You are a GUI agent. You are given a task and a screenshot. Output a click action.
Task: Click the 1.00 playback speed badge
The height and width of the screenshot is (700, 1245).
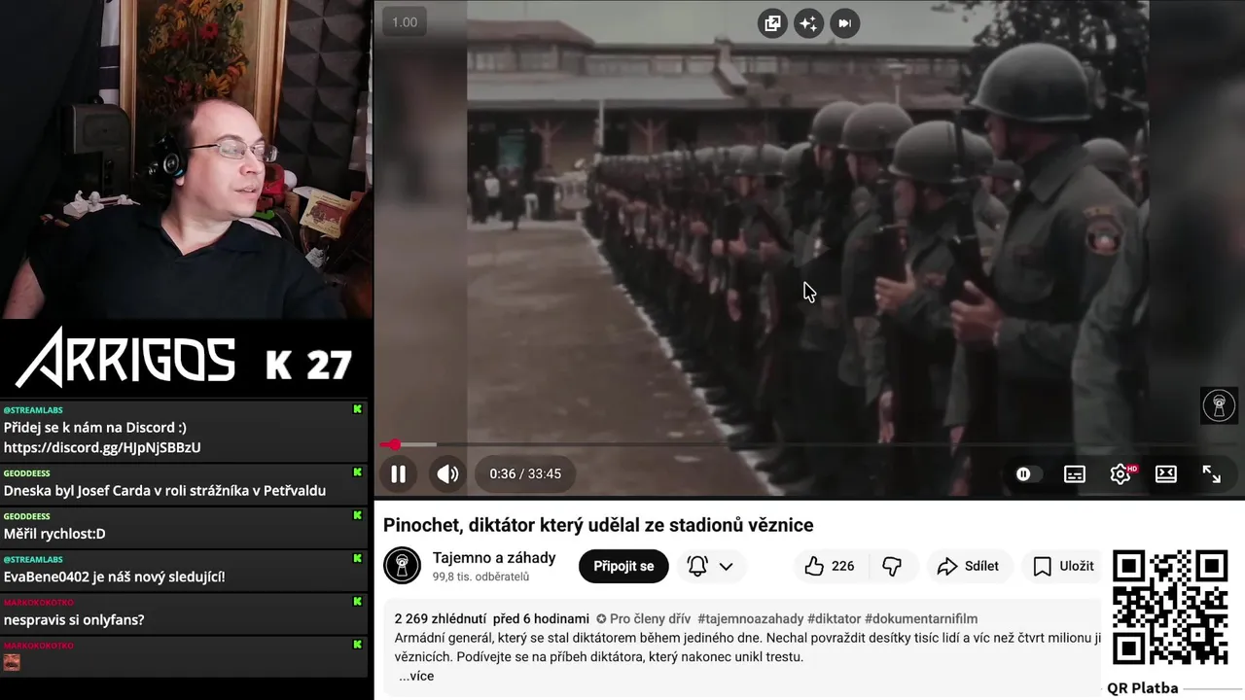coord(405,22)
